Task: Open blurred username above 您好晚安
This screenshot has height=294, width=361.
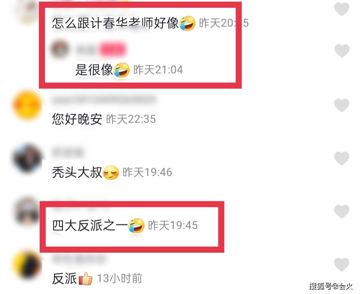Action: click(104, 100)
